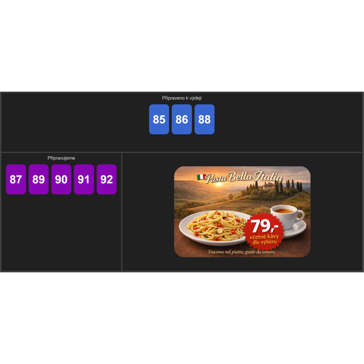Click the coffee cup in the advertisement
Screen dimensions: 364x364
pyautogui.click(x=287, y=217)
